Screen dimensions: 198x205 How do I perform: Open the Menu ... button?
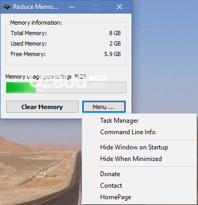[104, 107]
